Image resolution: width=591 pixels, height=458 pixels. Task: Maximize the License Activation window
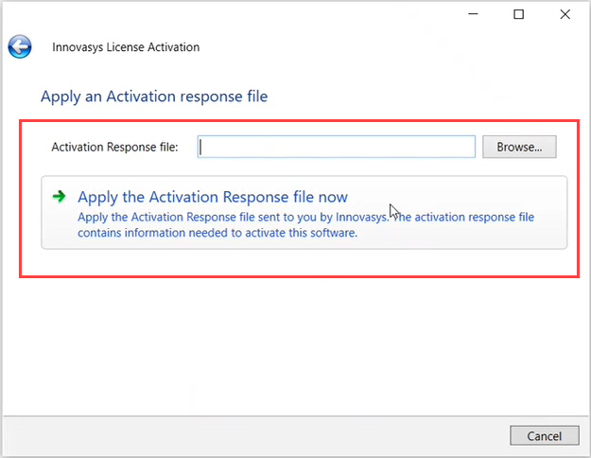(518, 14)
